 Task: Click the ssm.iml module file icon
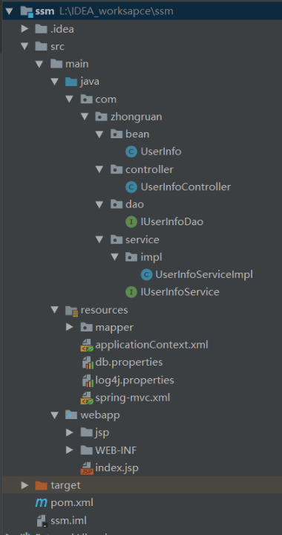pyautogui.click(x=42, y=521)
